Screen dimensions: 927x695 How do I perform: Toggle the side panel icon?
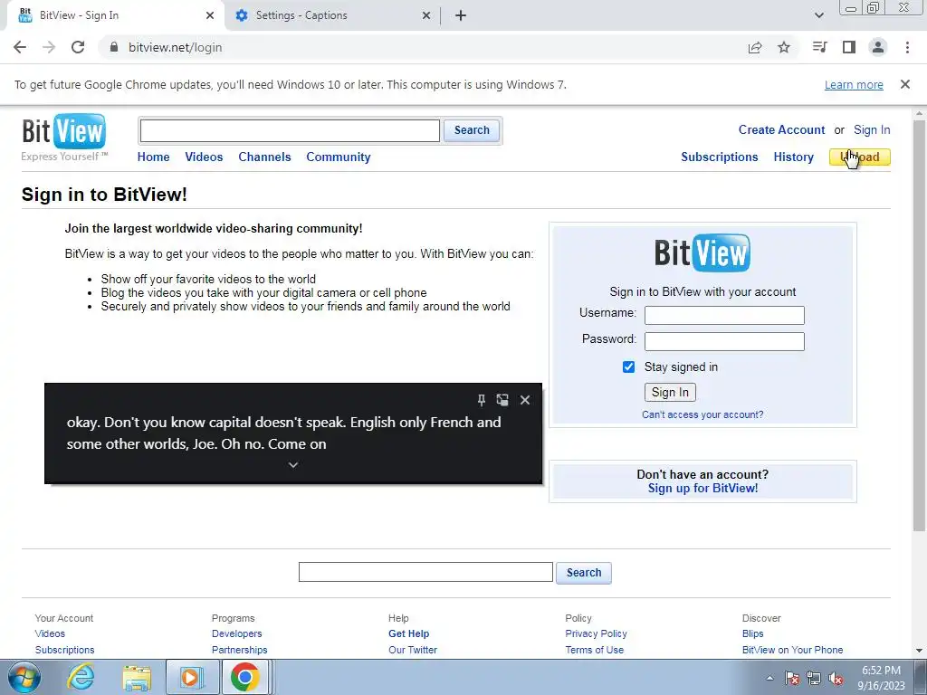pos(849,47)
